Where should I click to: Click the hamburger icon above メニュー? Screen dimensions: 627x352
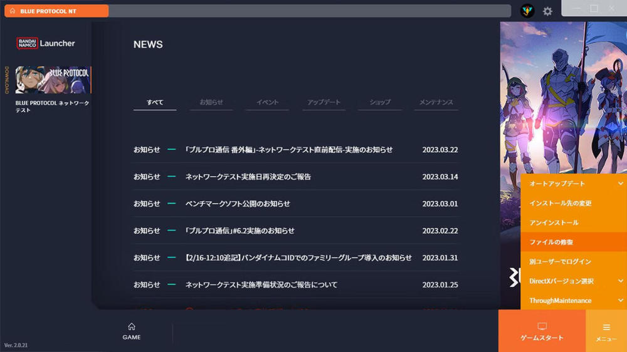click(606, 327)
